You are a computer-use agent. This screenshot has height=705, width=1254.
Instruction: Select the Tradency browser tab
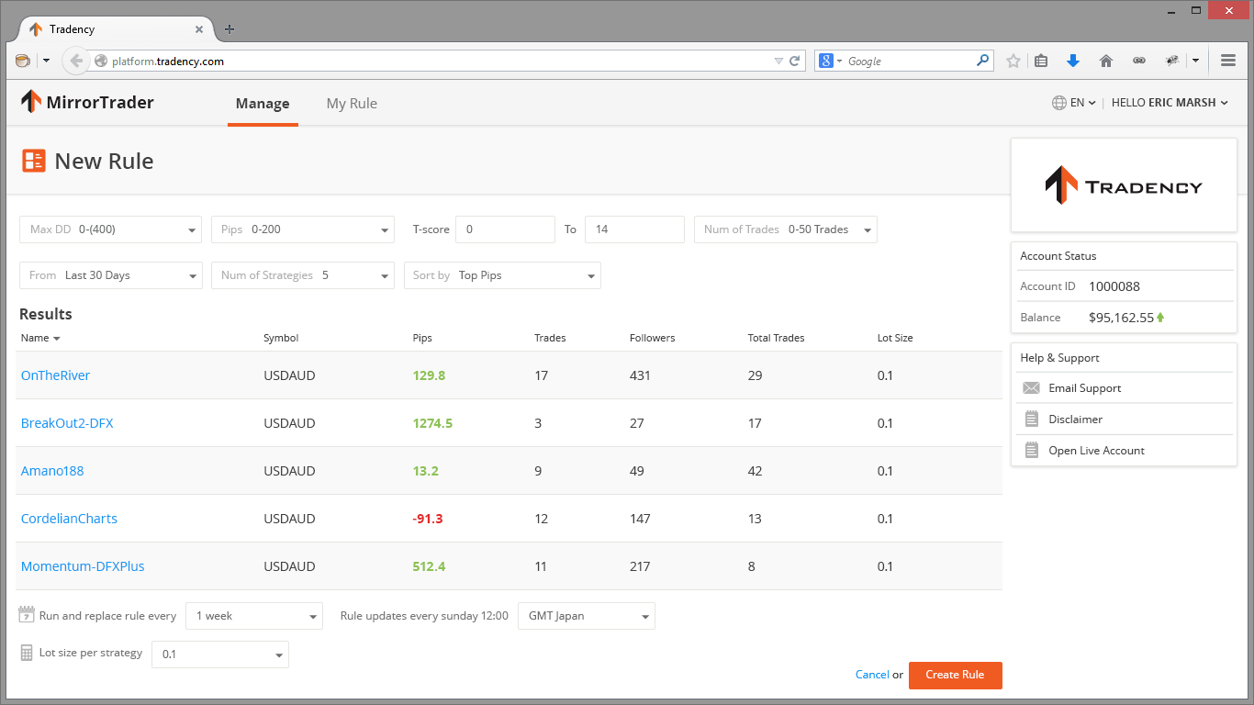point(117,28)
